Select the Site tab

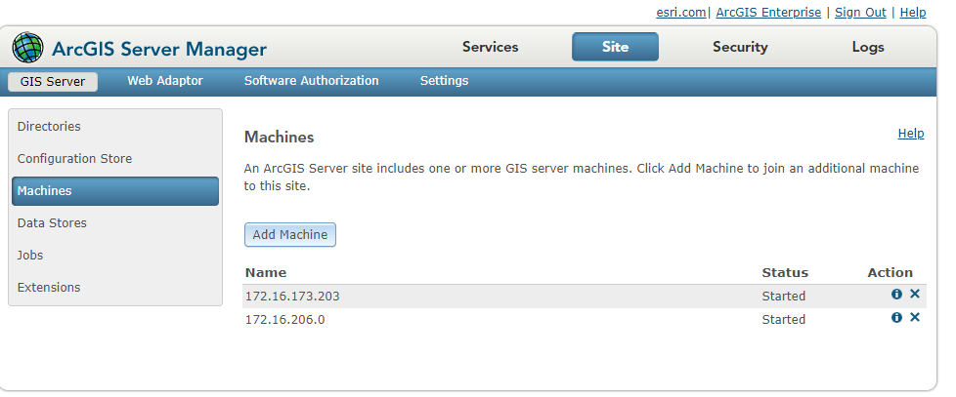[615, 47]
